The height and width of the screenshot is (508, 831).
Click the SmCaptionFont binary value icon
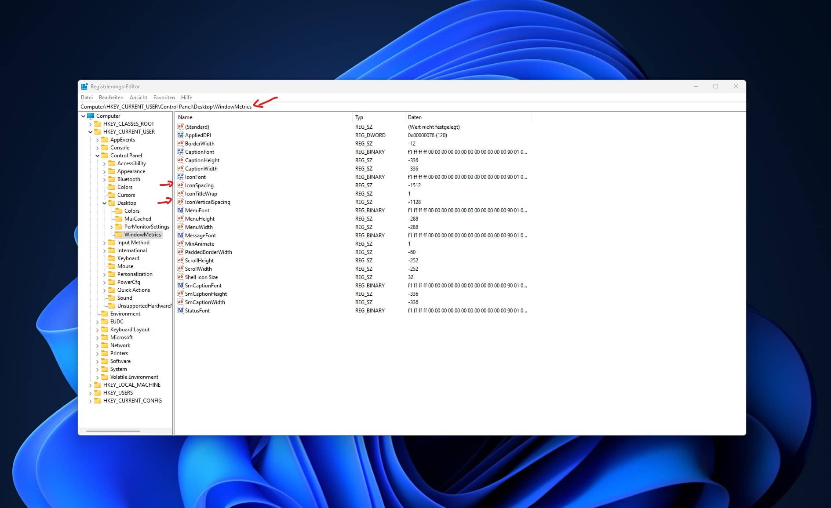click(180, 285)
